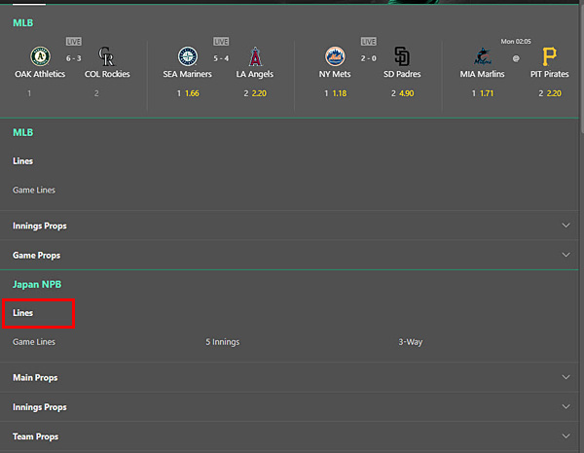Image resolution: width=584 pixels, height=453 pixels.
Task: Expand the Japan NPB Main Props chevron
Action: 566,377
